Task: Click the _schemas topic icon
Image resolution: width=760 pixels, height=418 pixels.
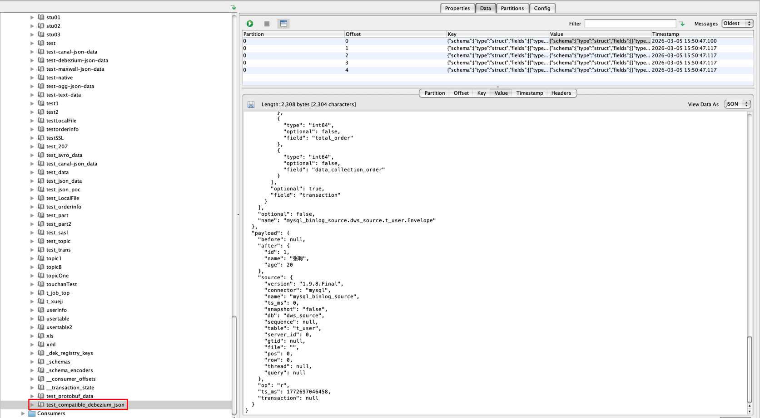Action: [41, 362]
